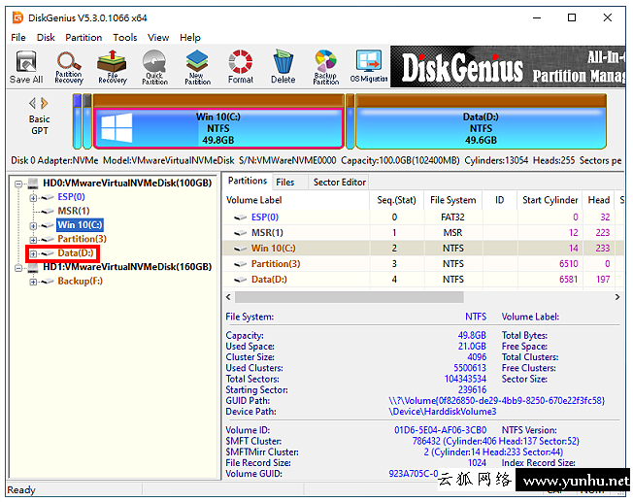
Task: Click the Windows logo on the C: partition block
Action: (117, 127)
